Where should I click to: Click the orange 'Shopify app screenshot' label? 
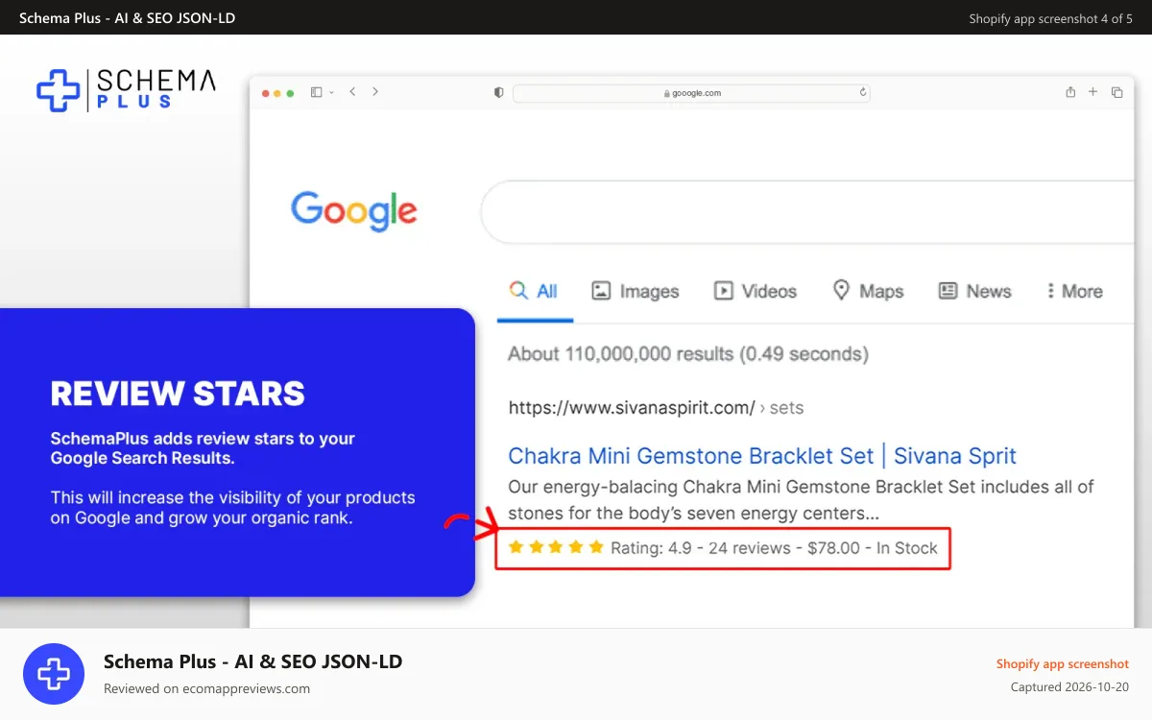(1062, 664)
